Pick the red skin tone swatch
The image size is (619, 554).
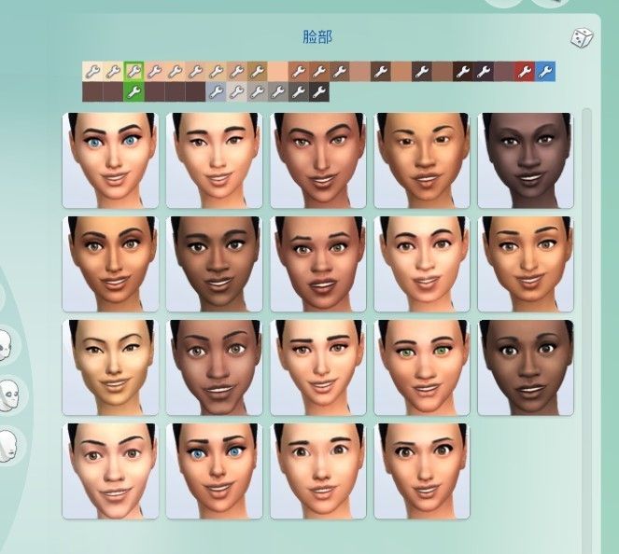pyautogui.click(x=525, y=72)
